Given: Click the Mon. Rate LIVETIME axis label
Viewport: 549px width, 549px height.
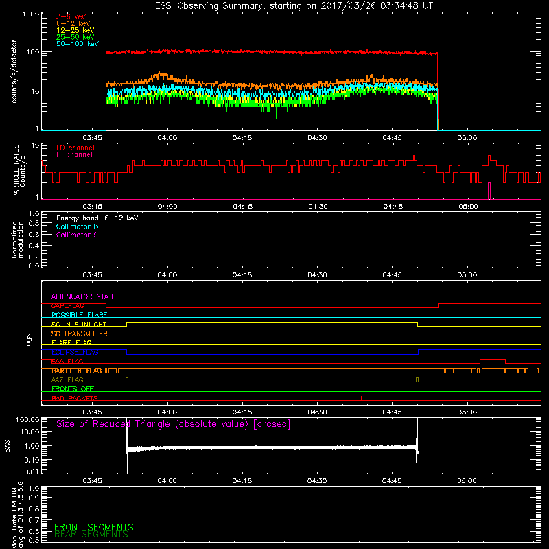Looking at the screenshot, I should click(17, 515).
